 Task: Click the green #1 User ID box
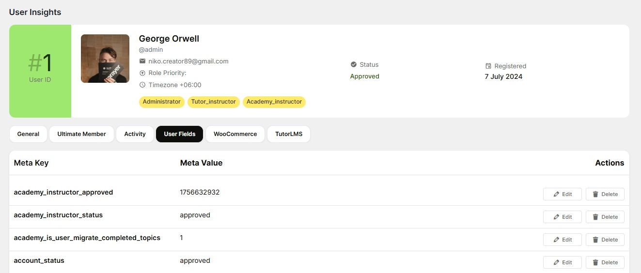[x=40, y=71]
